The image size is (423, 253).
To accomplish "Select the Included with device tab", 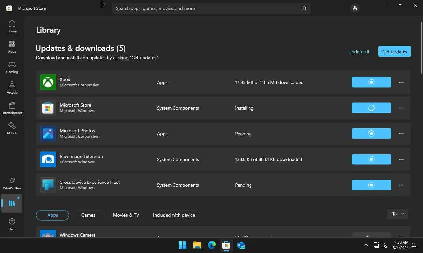I will pyautogui.click(x=174, y=215).
